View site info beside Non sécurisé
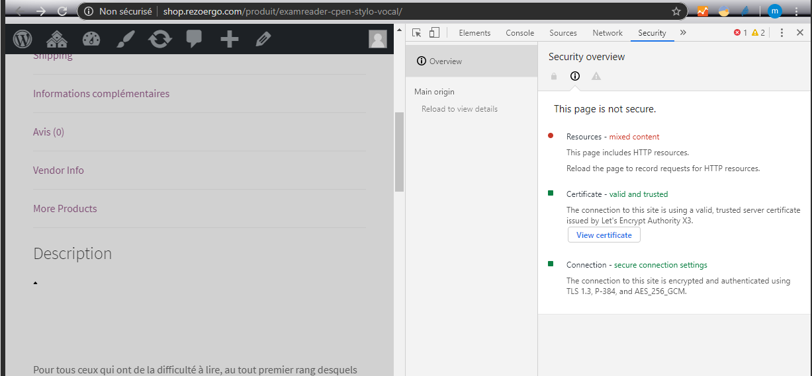The image size is (812, 376). tap(89, 11)
